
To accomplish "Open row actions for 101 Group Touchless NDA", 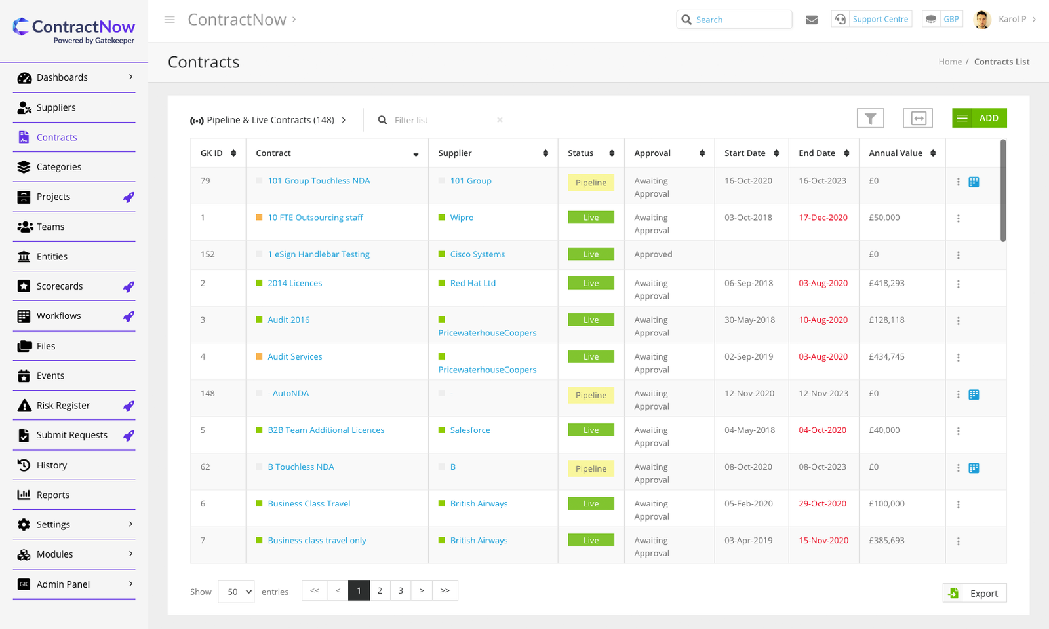I will point(958,181).
